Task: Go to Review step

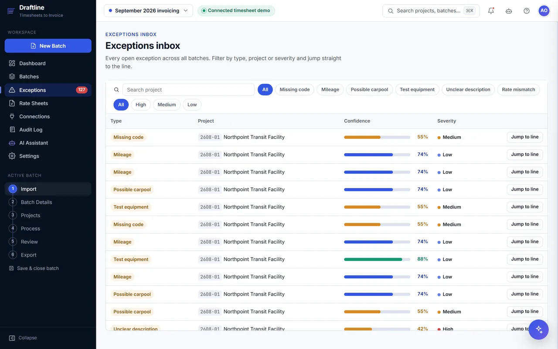Action: click(x=48, y=242)
